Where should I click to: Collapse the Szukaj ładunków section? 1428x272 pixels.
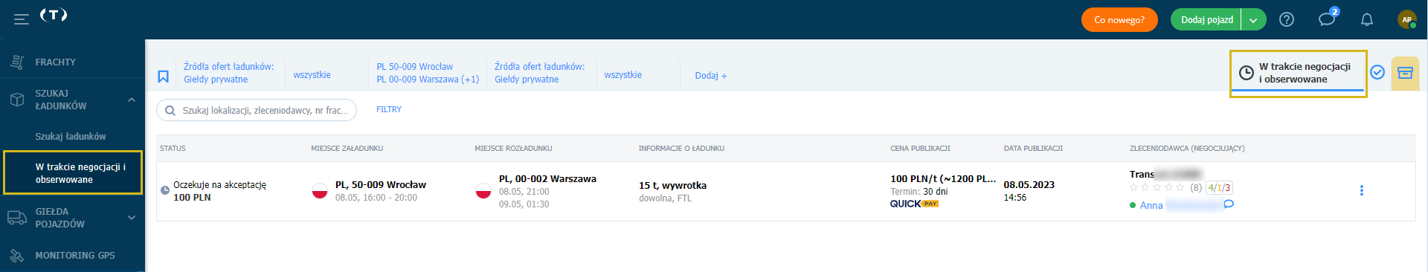coord(132,100)
